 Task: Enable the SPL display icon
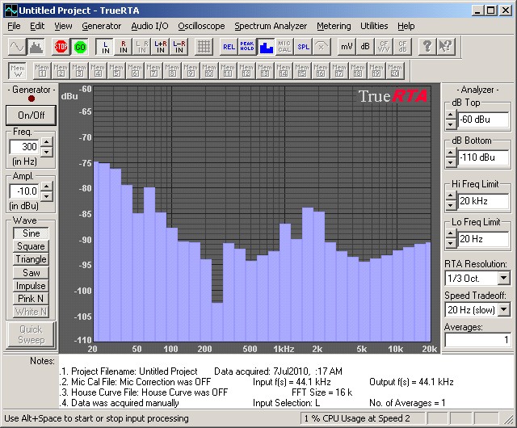303,46
